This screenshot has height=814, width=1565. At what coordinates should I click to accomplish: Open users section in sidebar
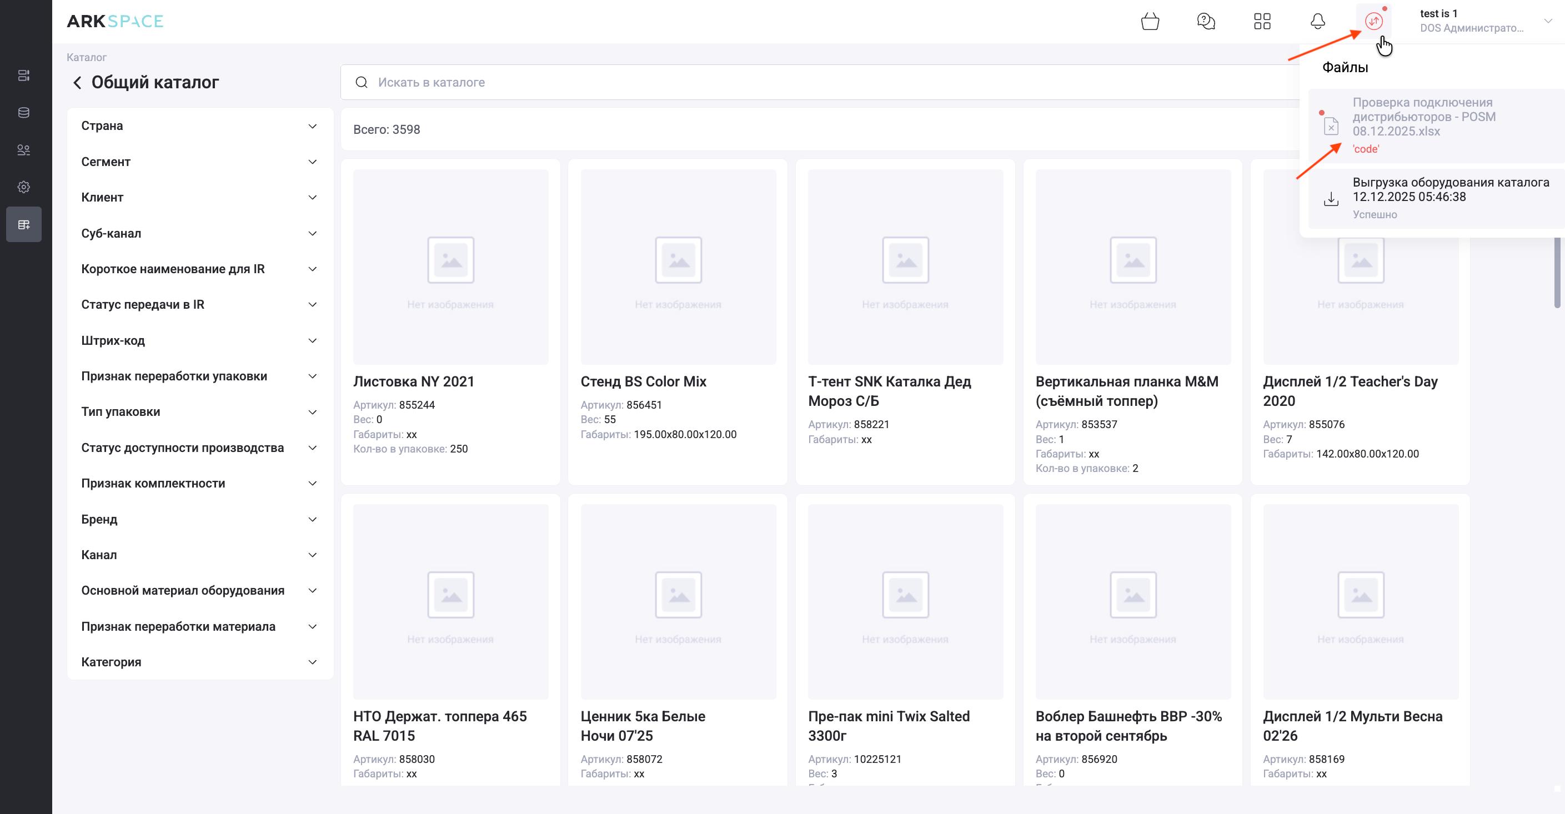click(24, 150)
